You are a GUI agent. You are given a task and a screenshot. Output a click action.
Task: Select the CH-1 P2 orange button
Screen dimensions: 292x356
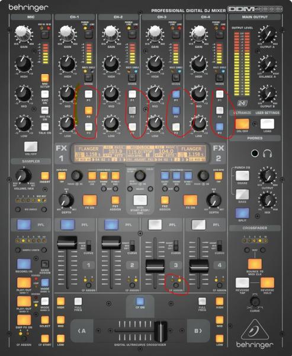pos(88,110)
